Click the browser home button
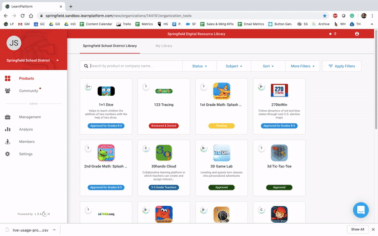Viewport: 378px width, 236px height. click(x=31, y=16)
